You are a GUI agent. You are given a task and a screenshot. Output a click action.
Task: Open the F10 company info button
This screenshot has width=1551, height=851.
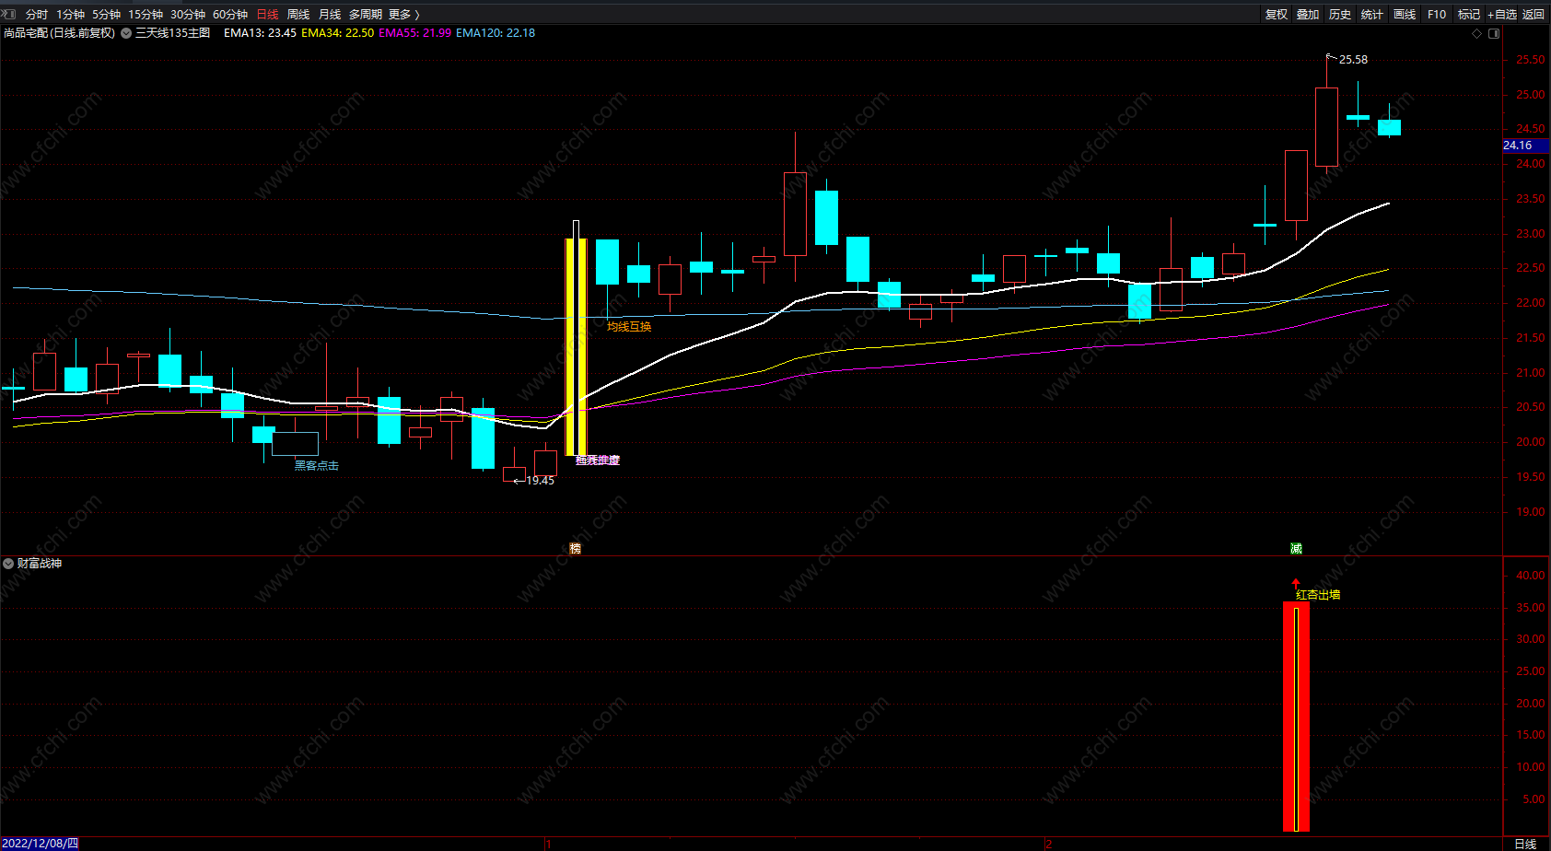(x=1437, y=14)
